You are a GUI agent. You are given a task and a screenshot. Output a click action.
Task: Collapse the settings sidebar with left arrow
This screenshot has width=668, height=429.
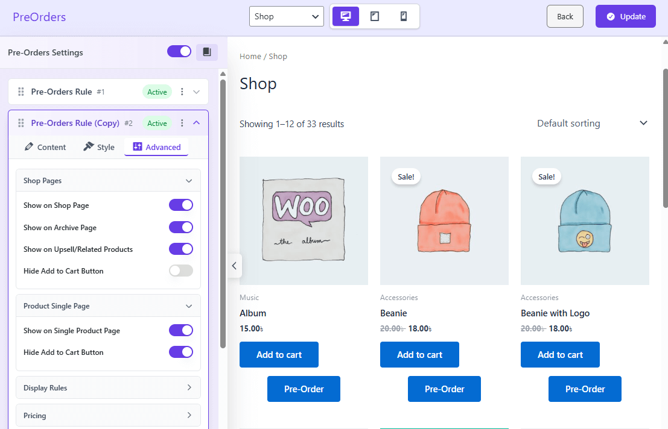point(234,266)
